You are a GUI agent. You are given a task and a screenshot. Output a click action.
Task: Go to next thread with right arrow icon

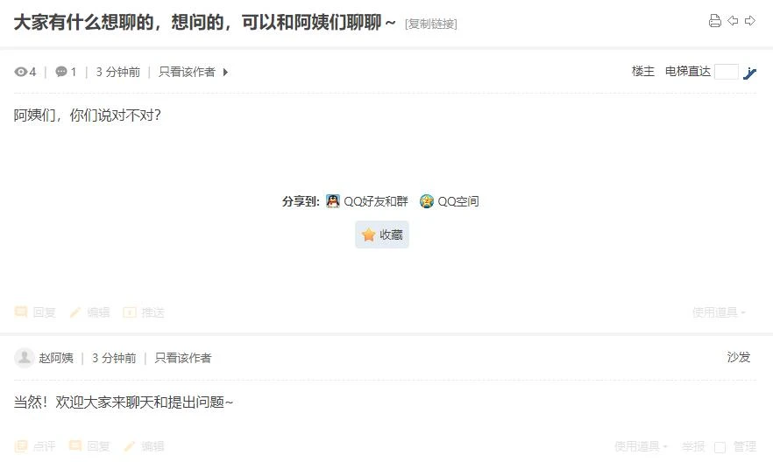[x=750, y=21]
